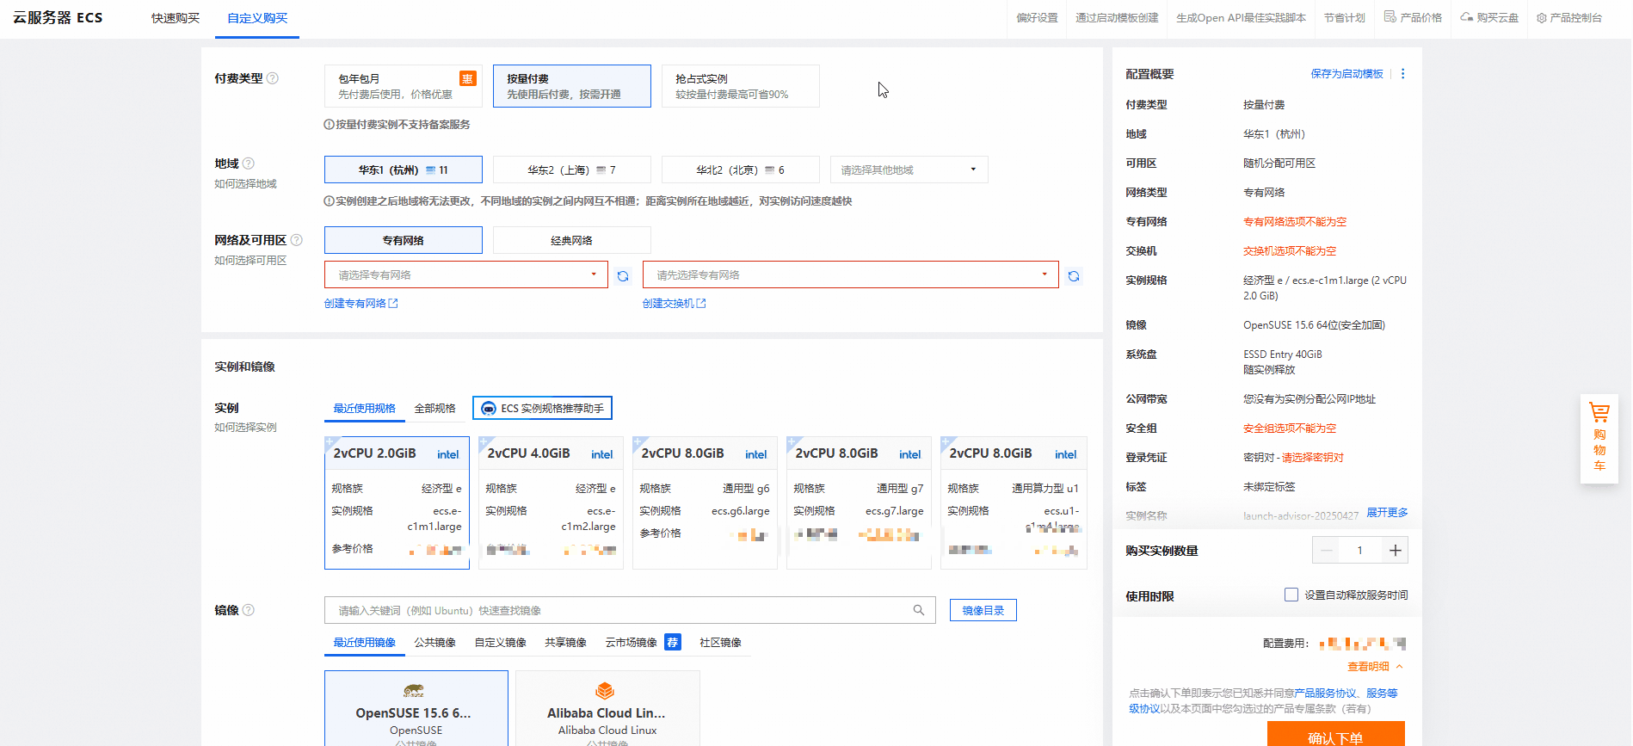Switch to the 共享镜像 tab

click(x=566, y=642)
